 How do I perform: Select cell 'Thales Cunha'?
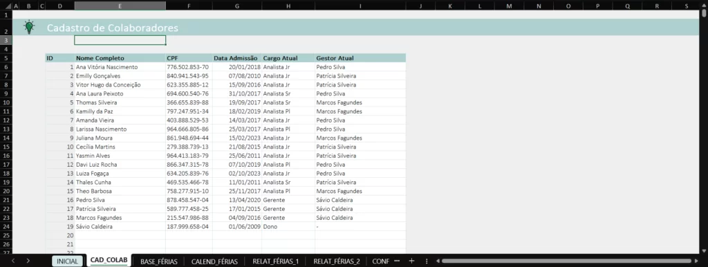tap(120, 182)
